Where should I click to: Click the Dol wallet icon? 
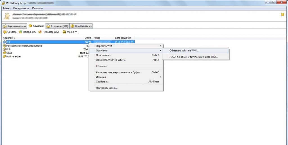tap(4, 42)
